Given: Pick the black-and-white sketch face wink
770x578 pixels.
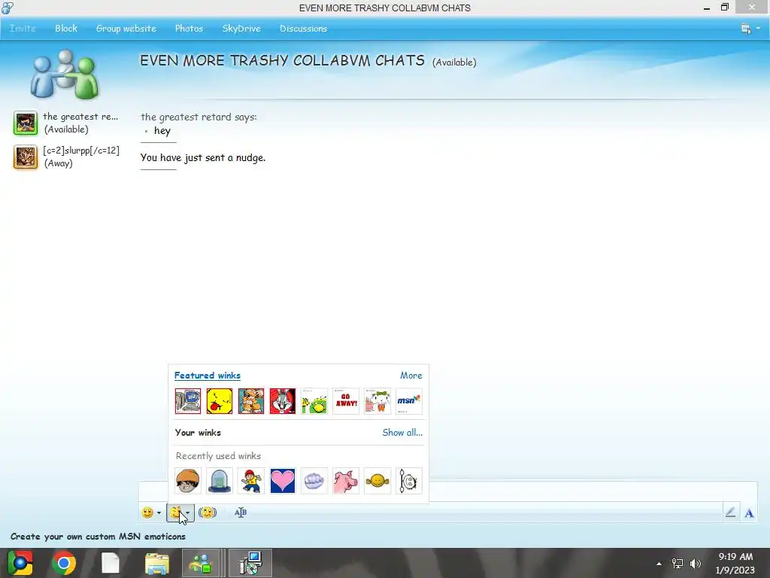Looking at the screenshot, I should (x=408, y=481).
